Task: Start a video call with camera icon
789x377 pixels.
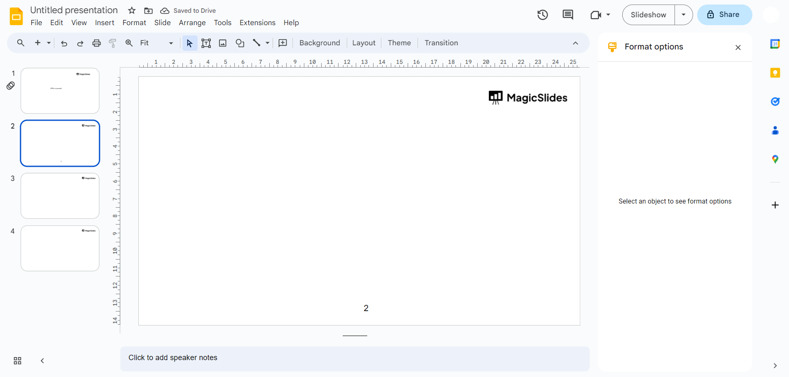Action: [595, 15]
